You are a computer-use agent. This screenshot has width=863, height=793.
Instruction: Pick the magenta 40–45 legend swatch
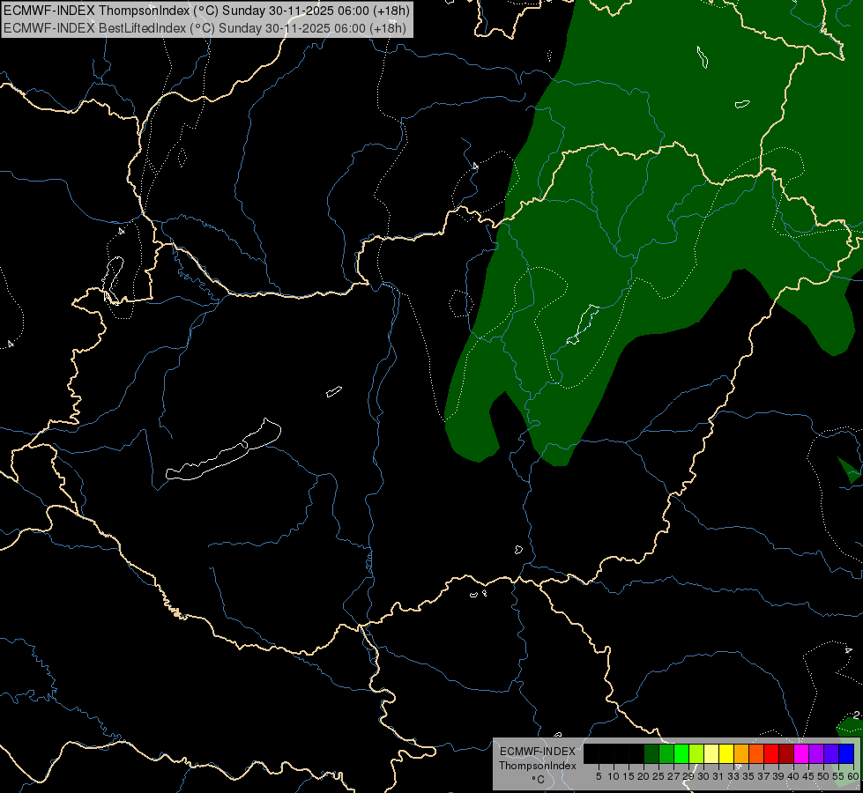point(801,754)
